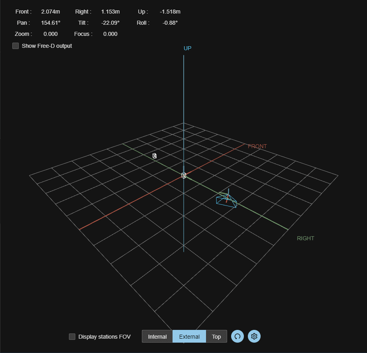The height and width of the screenshot is (353, 367).
Task: Click the Show Free-D output label text
Action: pos(47,46)
